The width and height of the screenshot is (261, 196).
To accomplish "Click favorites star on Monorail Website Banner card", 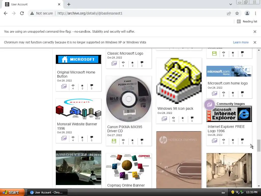I will click(82, 137).
